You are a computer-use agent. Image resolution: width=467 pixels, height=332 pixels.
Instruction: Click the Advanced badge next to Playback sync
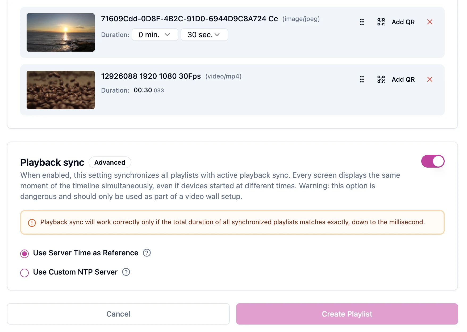[x=110, y=162]
